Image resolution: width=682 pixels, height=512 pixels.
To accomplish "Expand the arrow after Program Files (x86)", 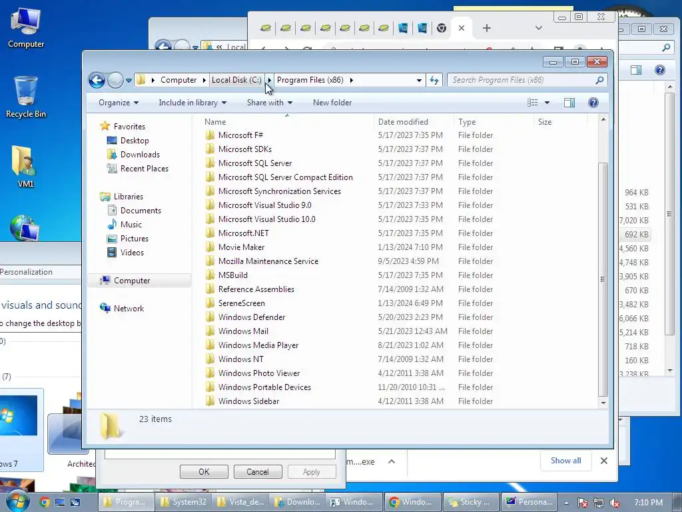I will coord(351,80).
